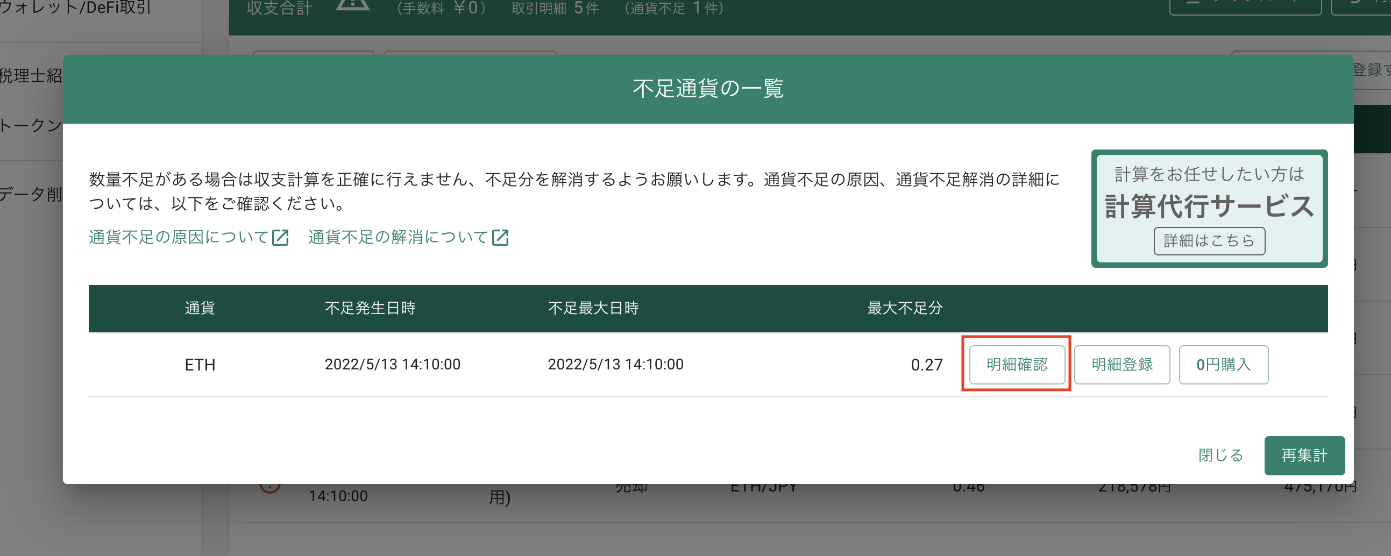Image resolution: width=1391 pixels, height=556 pixels.
Task: Click the 最大不足分 column header
Action: click(905, 308)
